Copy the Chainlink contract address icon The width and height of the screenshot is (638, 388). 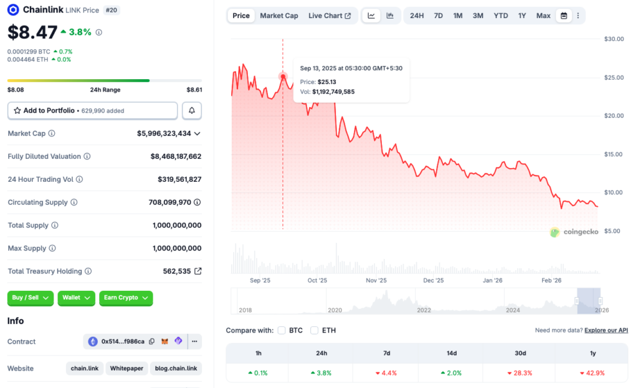[x=151, y=341]
